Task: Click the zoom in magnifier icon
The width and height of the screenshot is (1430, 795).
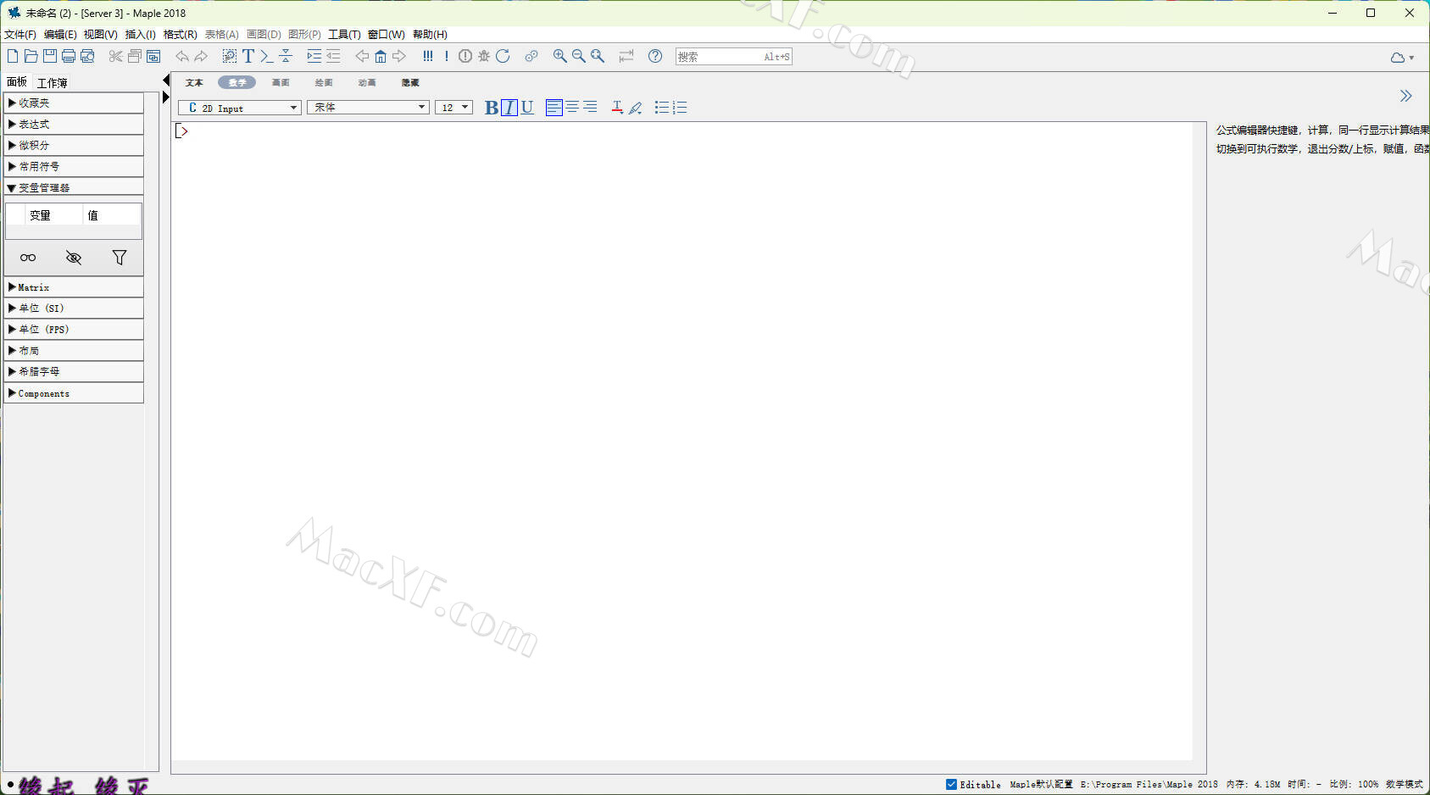Action: [x=559, y=56]
